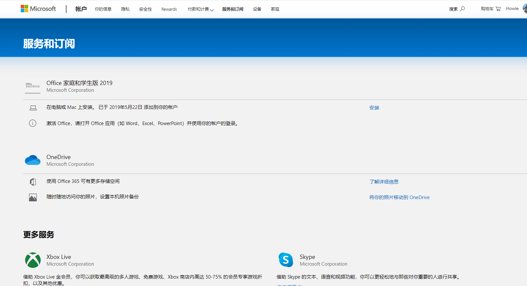Click the search magnifier icon
Screen dimensions: 527x286
[463, 9]
